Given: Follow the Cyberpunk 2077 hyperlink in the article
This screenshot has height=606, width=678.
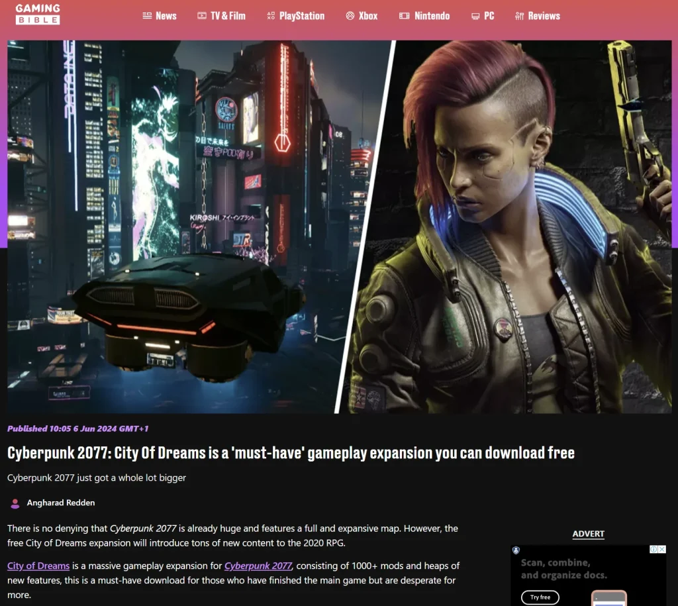Looking at the screenshot, I should [x=258, y=566].
